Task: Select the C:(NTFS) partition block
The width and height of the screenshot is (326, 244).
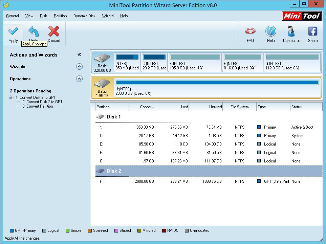Action: 154,62
